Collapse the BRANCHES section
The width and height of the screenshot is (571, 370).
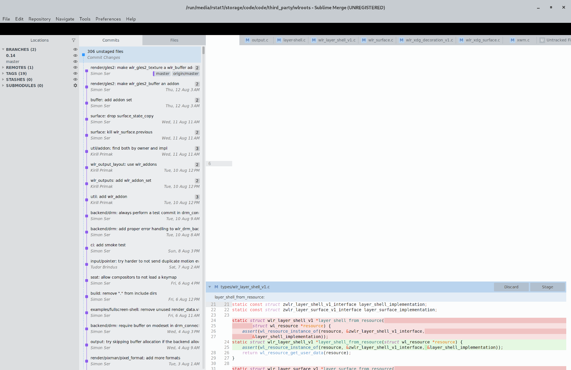[3, 49]
